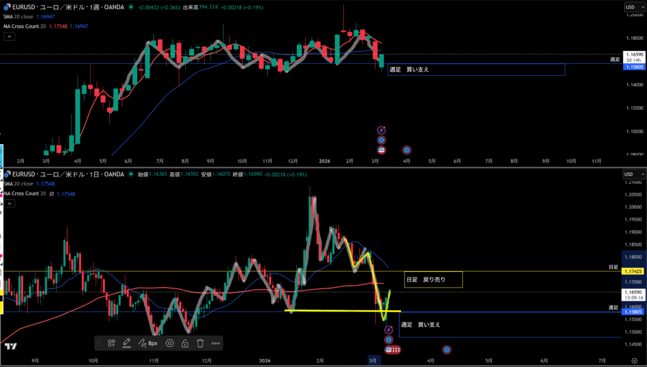
Task: Click the pencil line color tool
Action: pos(126,343)
